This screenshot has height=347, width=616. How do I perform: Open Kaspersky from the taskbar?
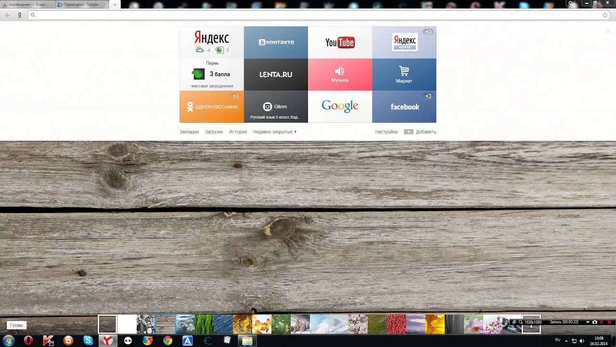[x=49, y=340]
